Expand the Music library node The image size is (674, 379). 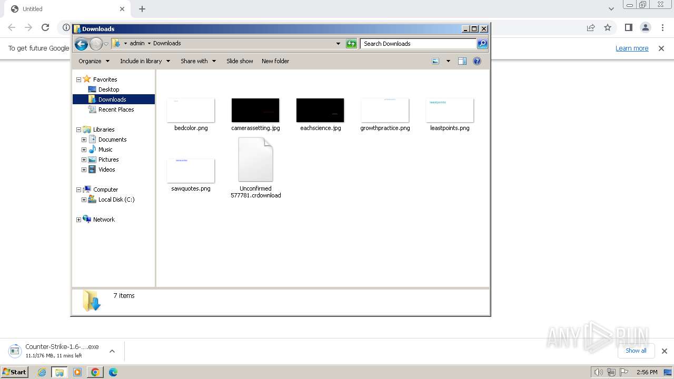click(84, 150)
